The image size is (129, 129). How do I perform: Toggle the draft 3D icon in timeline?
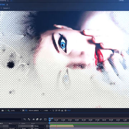[x=29, y=119]
